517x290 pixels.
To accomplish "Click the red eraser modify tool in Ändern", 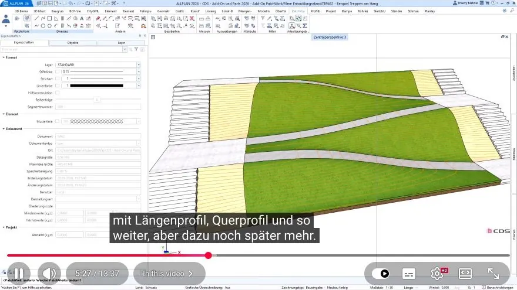I will coord(98,18).
